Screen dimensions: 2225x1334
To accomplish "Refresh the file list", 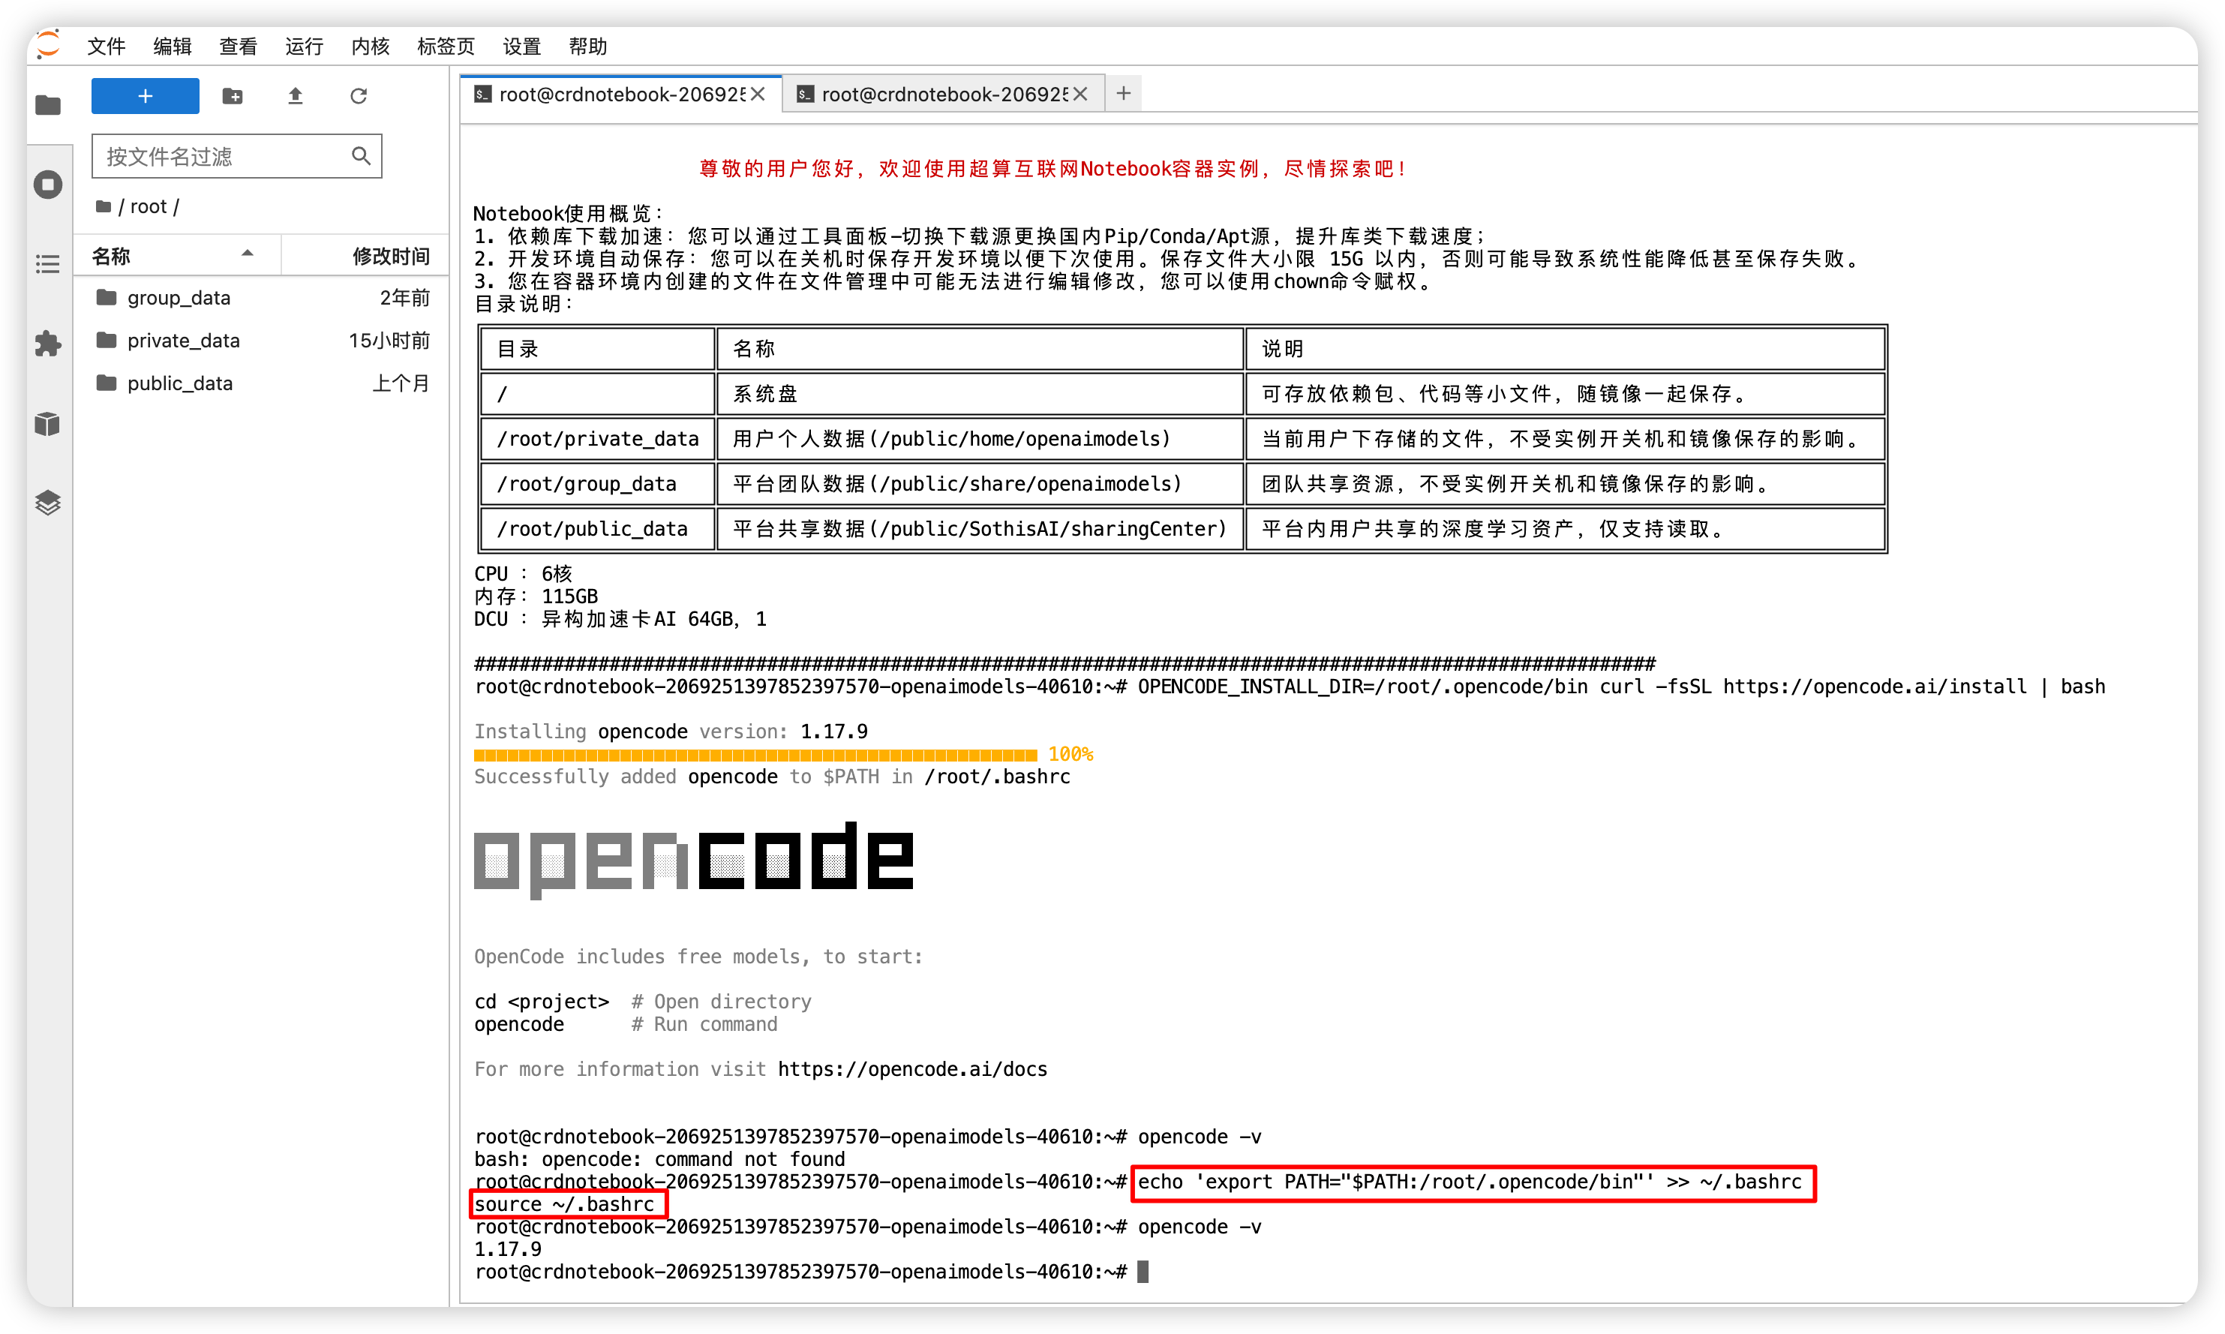I will 359,96.
